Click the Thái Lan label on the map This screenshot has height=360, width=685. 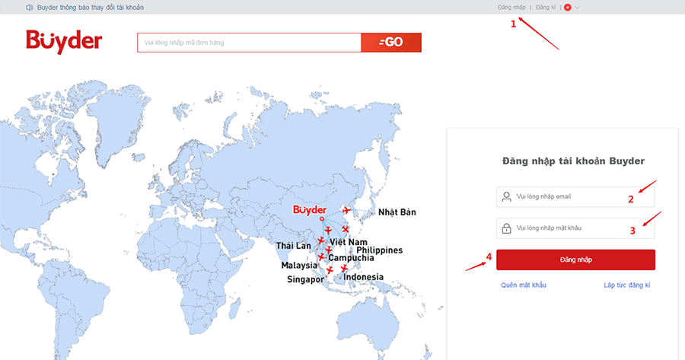[x=293, y=246]
